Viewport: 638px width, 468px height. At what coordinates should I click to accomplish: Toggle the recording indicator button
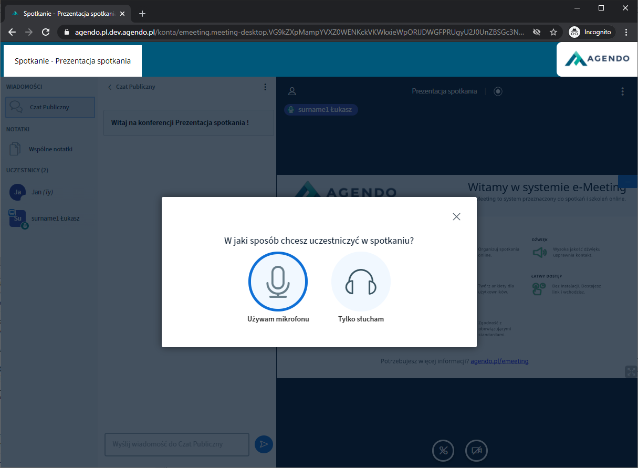(498, 91)
